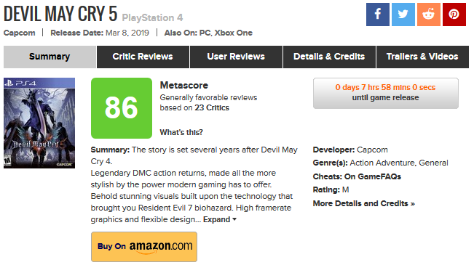Click the Buy On amazon.com button

point(144,247)
